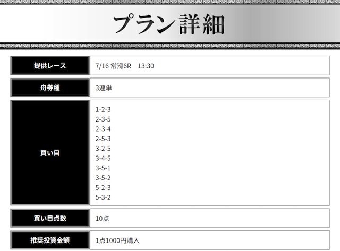
Task: Click the 2-3-5 betting combination
Action: tap(103, 119)
